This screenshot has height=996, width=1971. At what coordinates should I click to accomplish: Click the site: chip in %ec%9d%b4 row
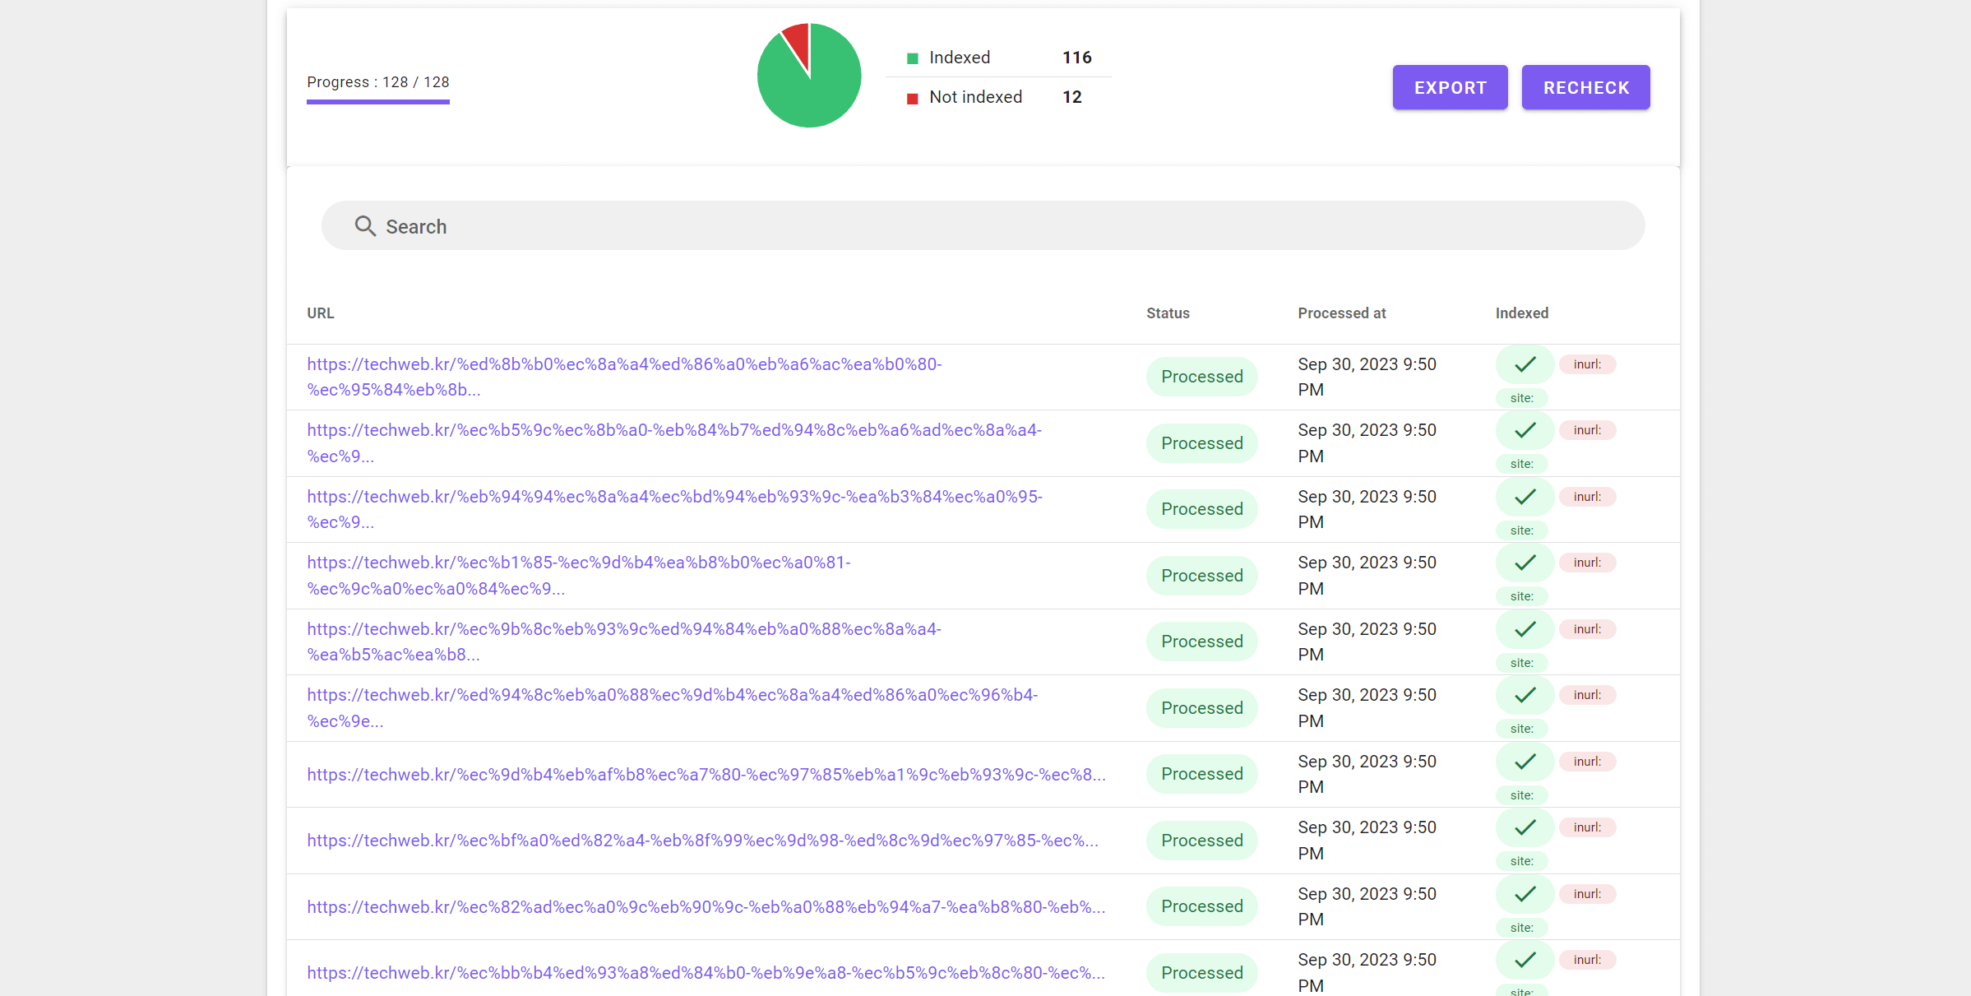tap(1521, 795)
